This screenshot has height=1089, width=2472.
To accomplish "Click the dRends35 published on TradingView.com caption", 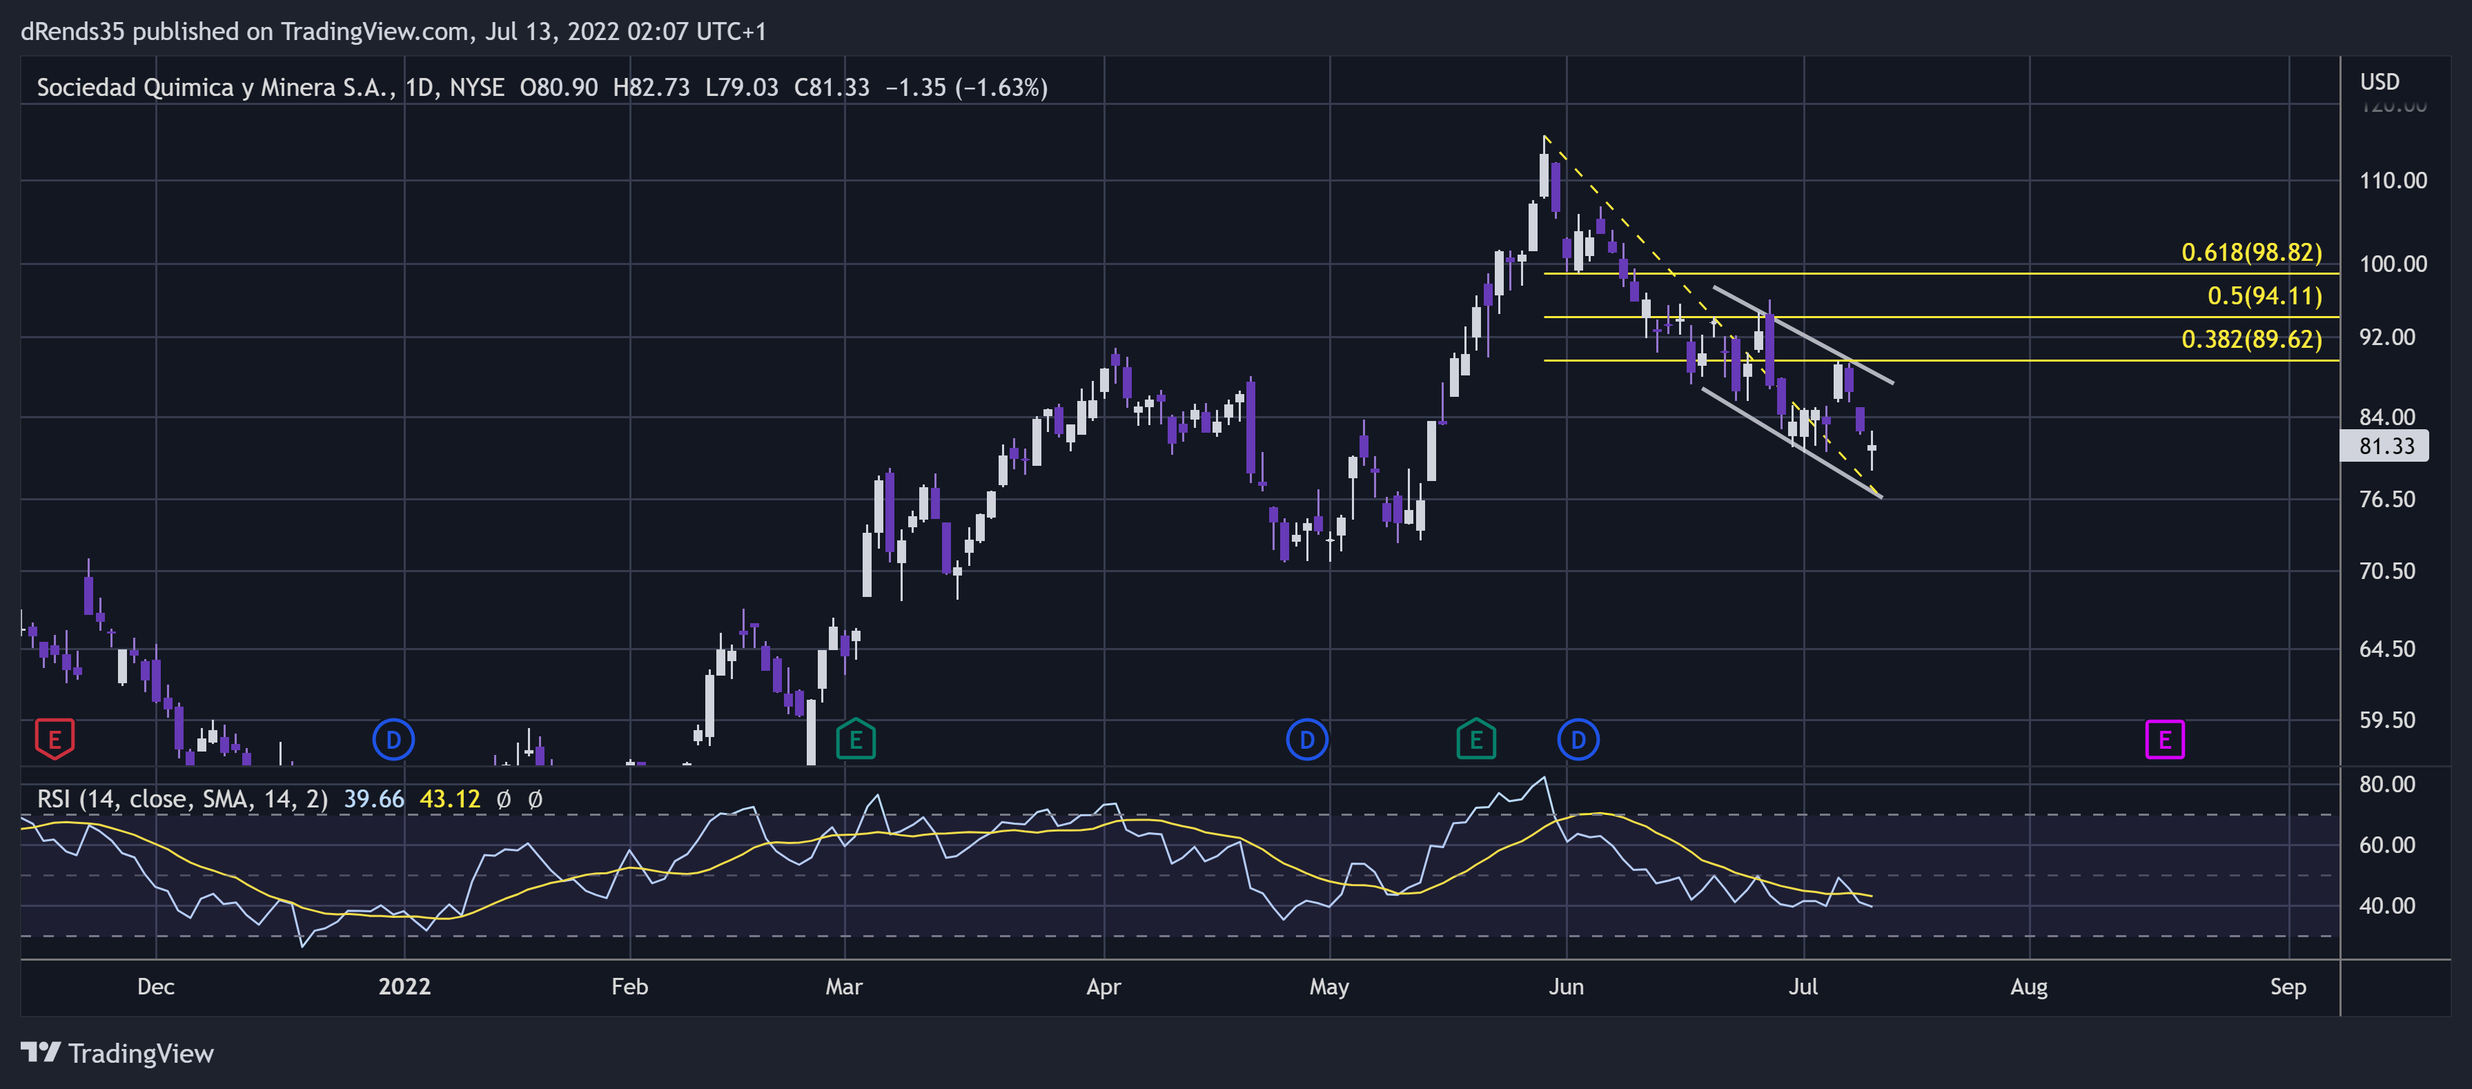I will coord(393,32).
